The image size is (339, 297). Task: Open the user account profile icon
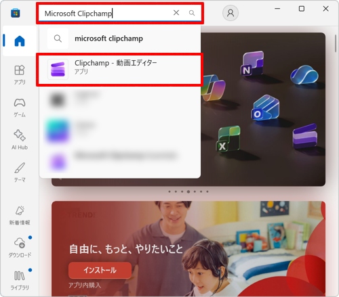click(x=231, y=13)
